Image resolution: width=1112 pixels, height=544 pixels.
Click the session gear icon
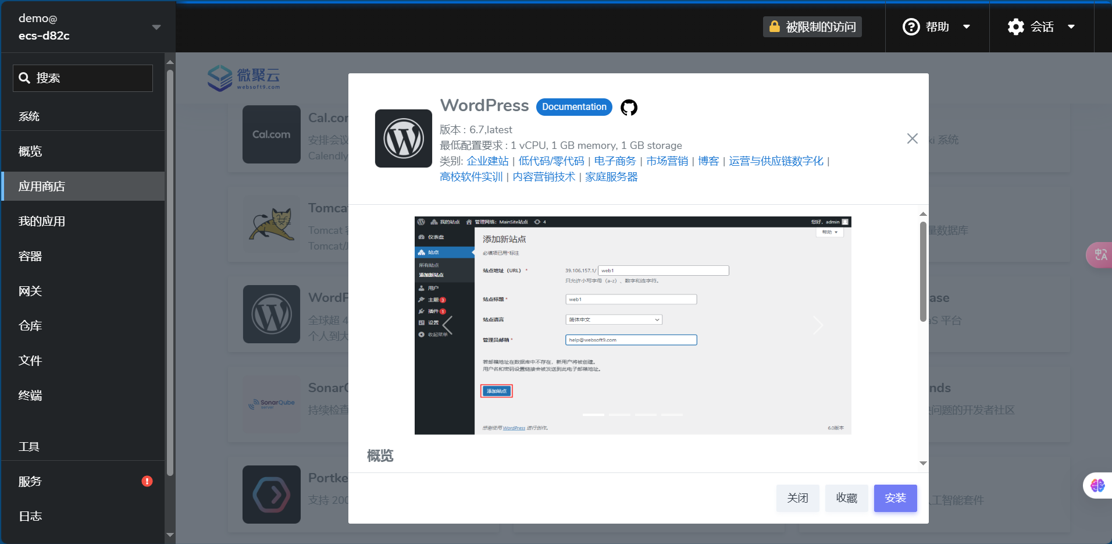tap(1016, 27)
